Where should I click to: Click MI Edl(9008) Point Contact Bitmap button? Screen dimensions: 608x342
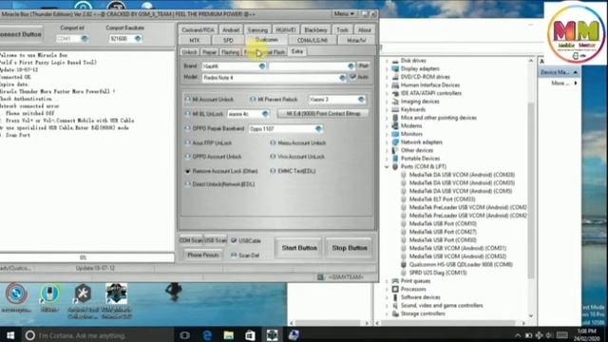[323, 114]
